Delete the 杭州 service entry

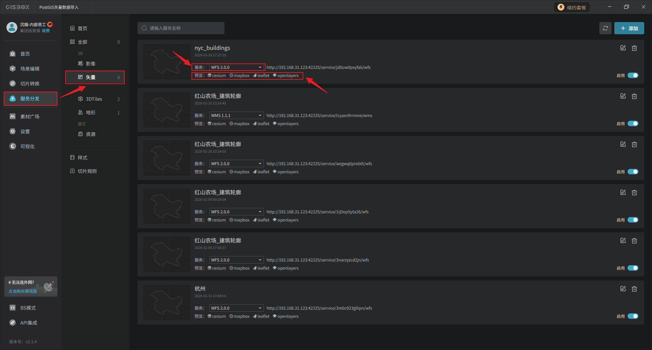[634, 289]
